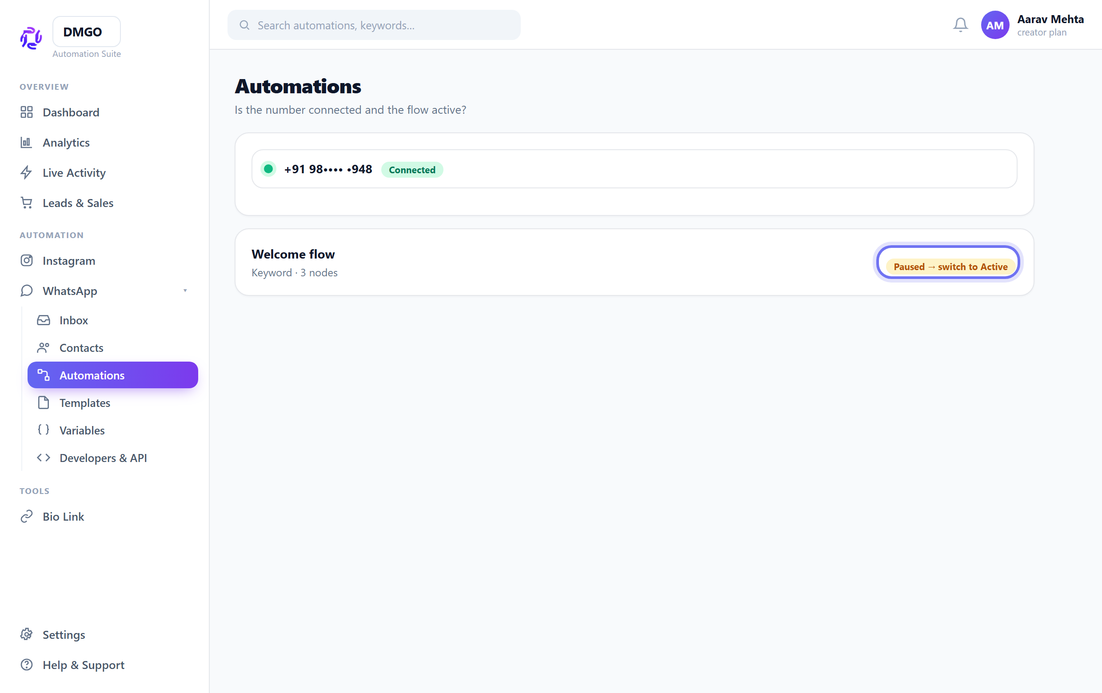Open the Aarav Mehta account menu
This screenshot has height=693, width=1102.
(x=1032, y=25)
